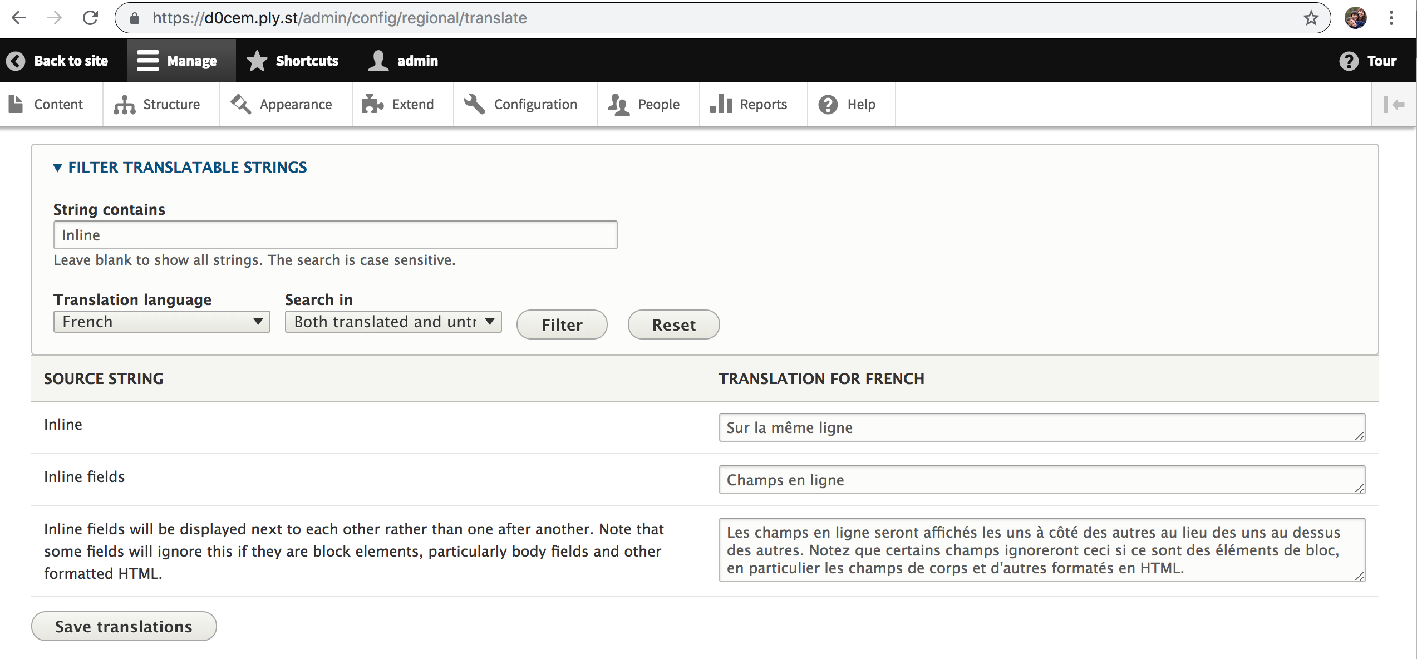The image size is (1417, 659).
Task: Open Configuration via the wrench icon
Action: point(474,104)
